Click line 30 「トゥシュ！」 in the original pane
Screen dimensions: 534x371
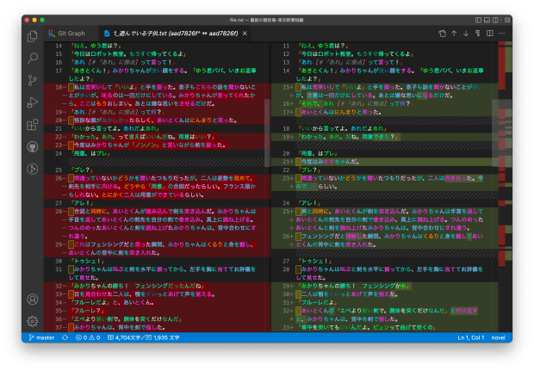click(x=86, y=261)
